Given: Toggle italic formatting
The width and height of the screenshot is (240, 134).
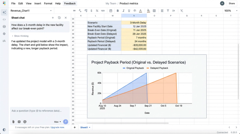Looking at the screenshot, I should [x=123, y=11].
